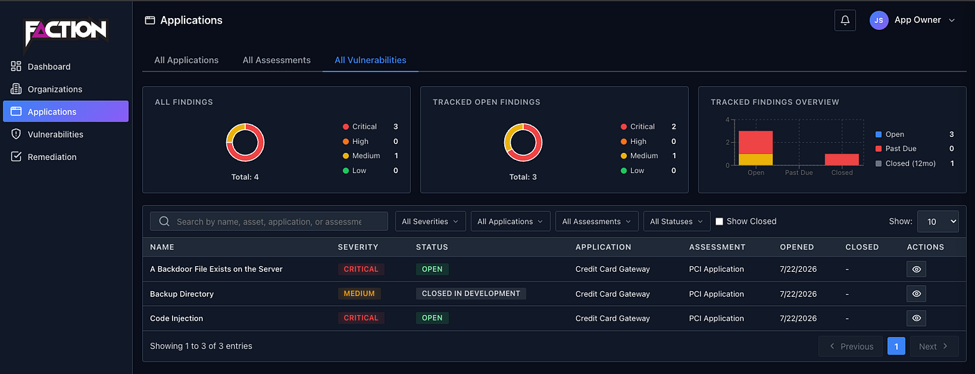Go to the Next page button

click(x=934, y=346)
